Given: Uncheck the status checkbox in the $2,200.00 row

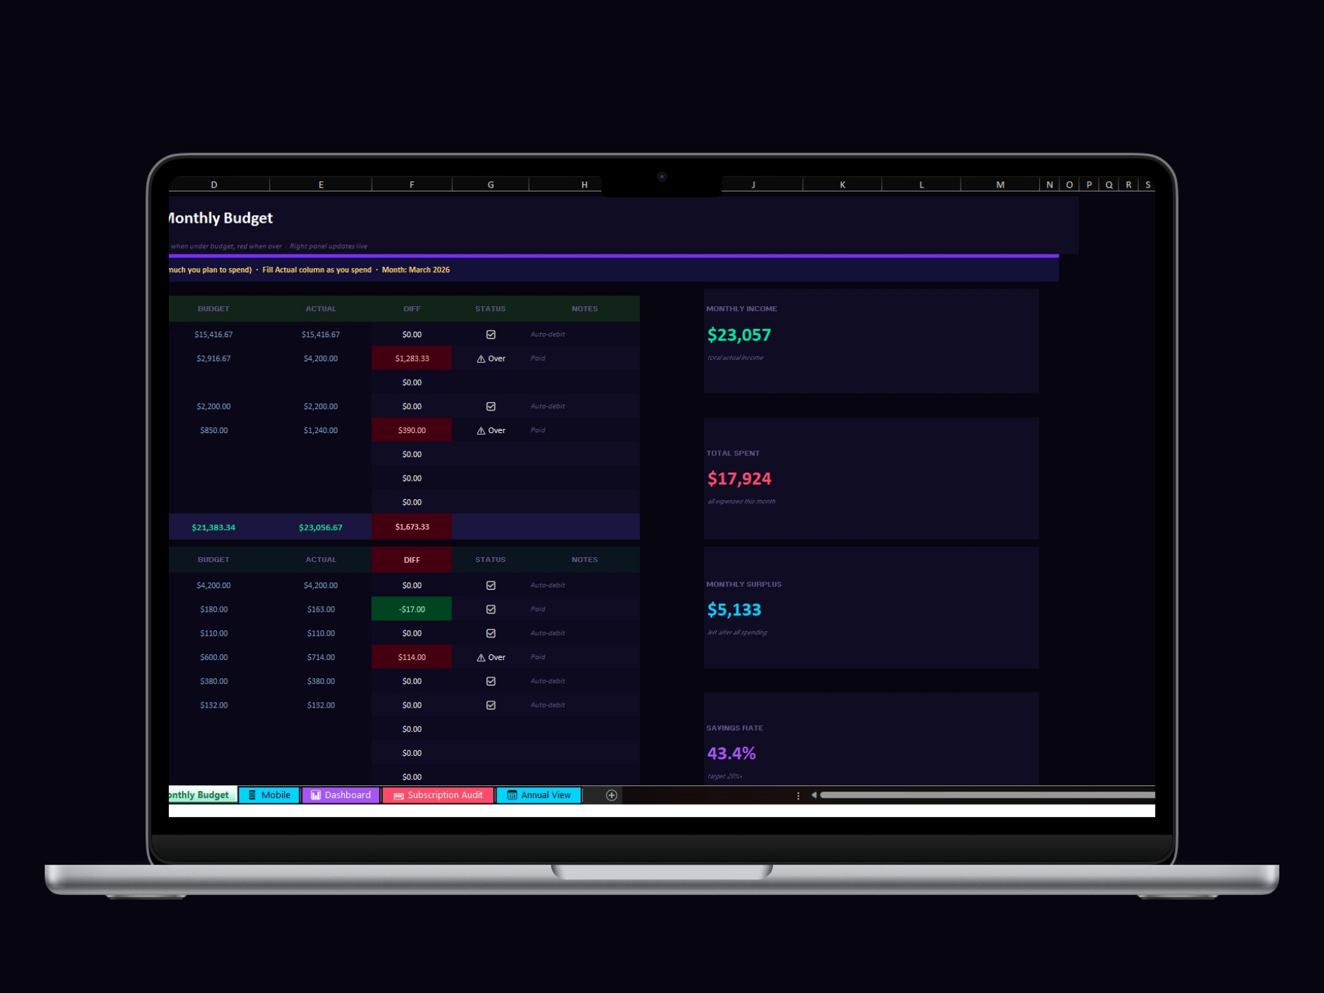Looking at the screenshot, I should (490, 405).
